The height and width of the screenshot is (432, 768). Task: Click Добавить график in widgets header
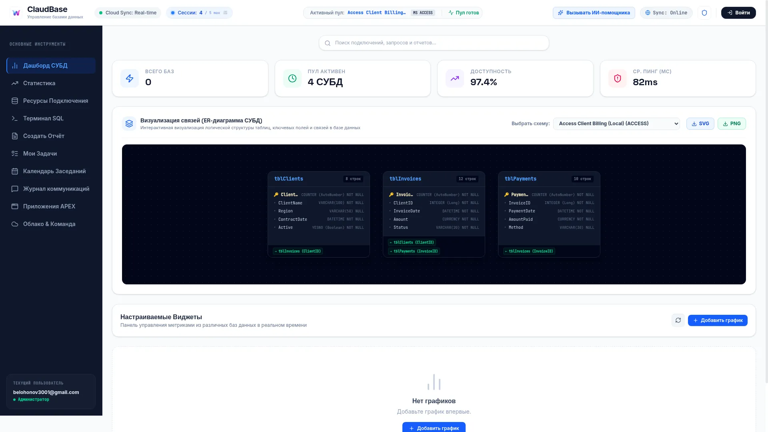point(718,320)
